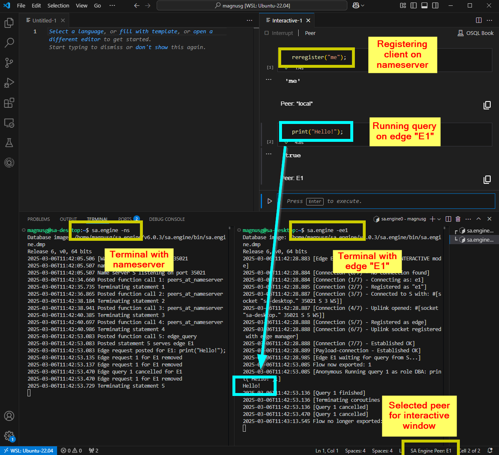Open the Source Control view
The image size is (499, 455).
pos(9,63)
